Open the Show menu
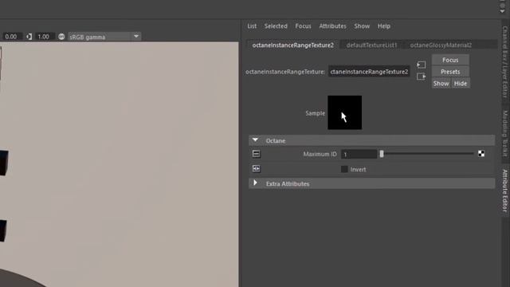Screen dimensions: 510x287 click(362, 26)
